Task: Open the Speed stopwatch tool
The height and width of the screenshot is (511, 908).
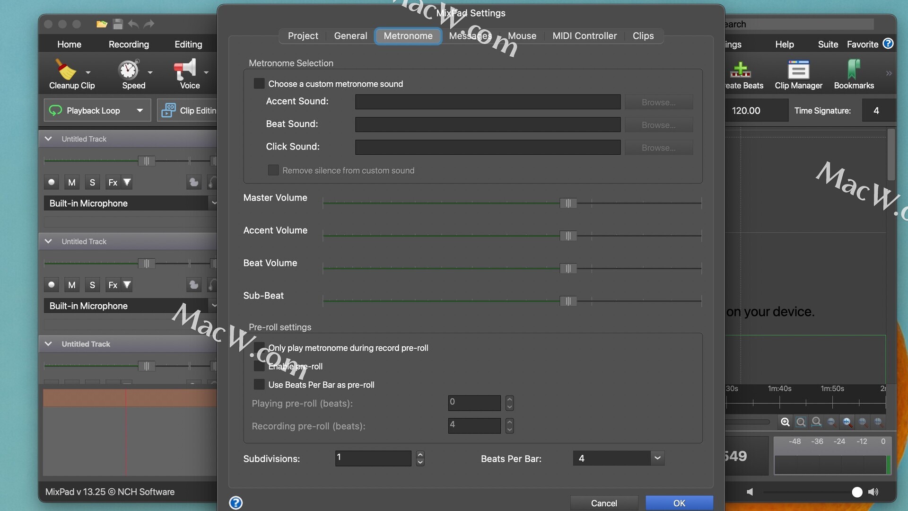Action: coord(129,70)
